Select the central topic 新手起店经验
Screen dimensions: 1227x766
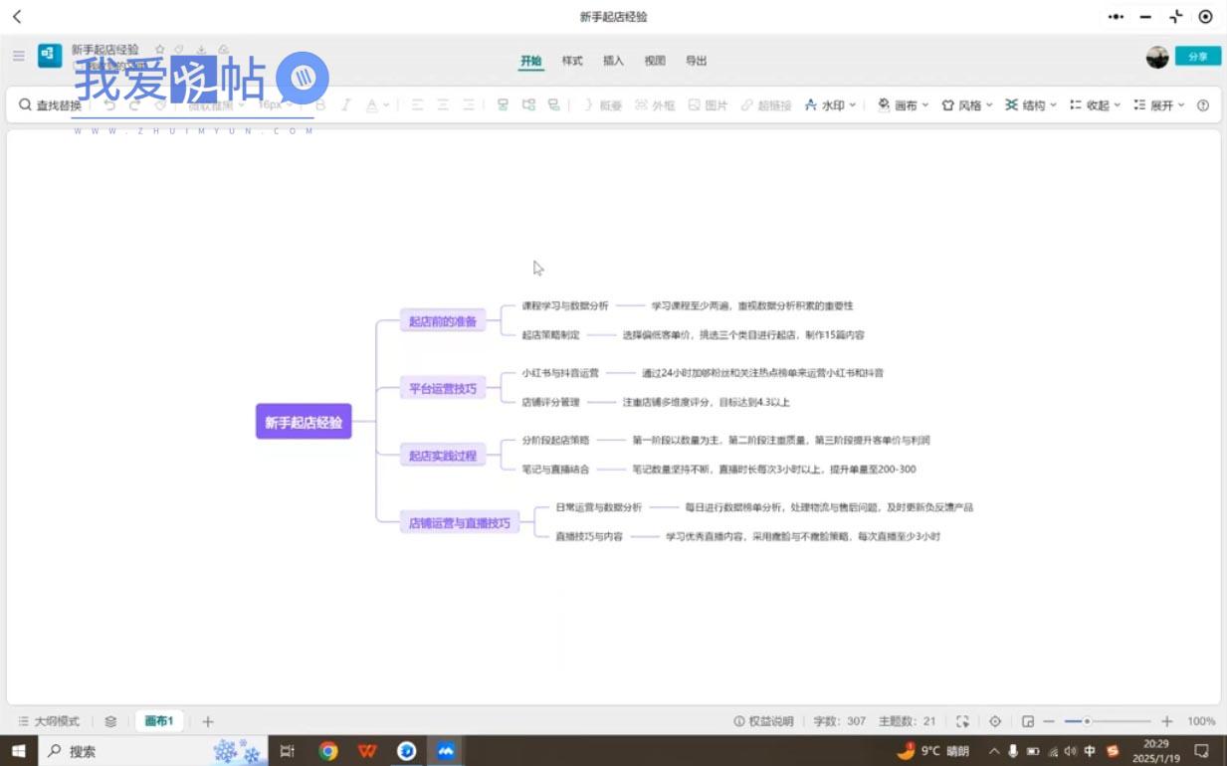point(304,422)
